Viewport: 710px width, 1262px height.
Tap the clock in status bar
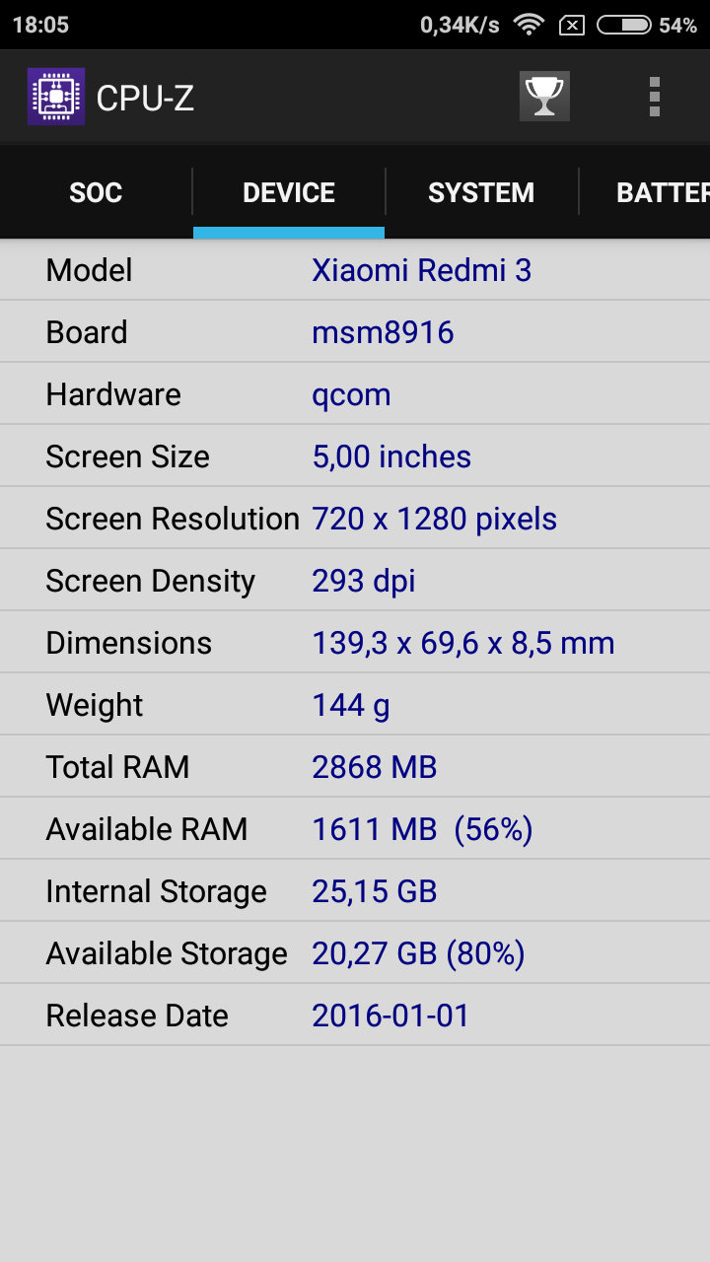click(x=40, y=25)
